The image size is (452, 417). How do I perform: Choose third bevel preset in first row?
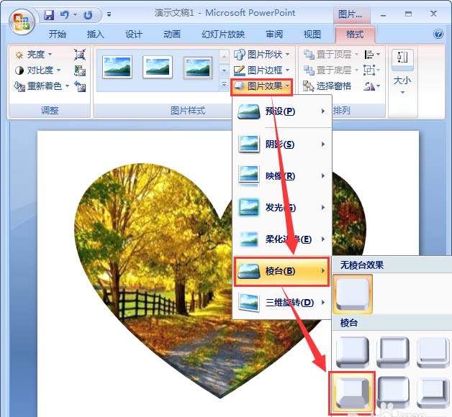tap(433, 352)
